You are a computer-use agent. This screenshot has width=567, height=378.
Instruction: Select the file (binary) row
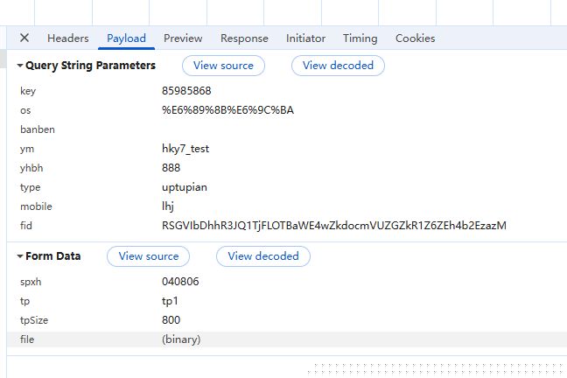181,339
